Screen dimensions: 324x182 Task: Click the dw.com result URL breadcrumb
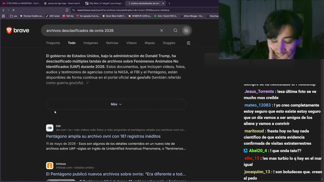[x=121, y=130]
